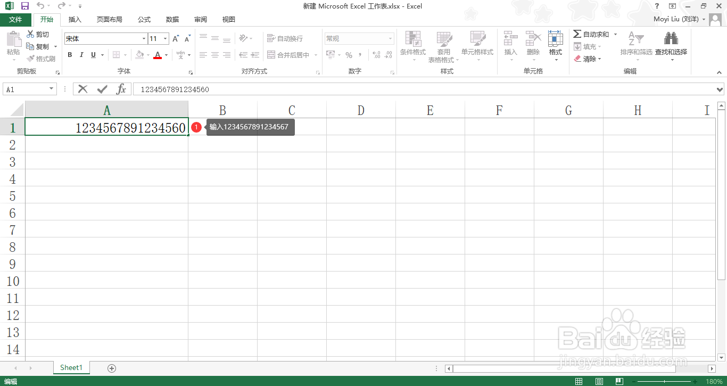Click the text orientation icon
The height and width of the screenshot is (386, 727).
coord(243,38)
